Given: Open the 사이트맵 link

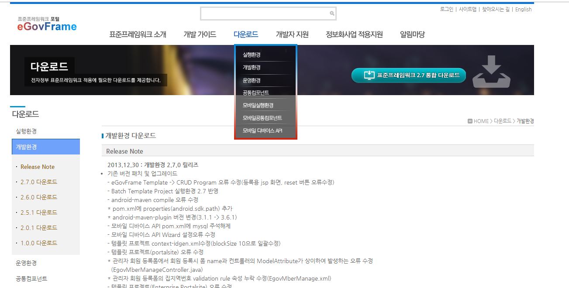Looking at the screenshot, I should [467, 9].
